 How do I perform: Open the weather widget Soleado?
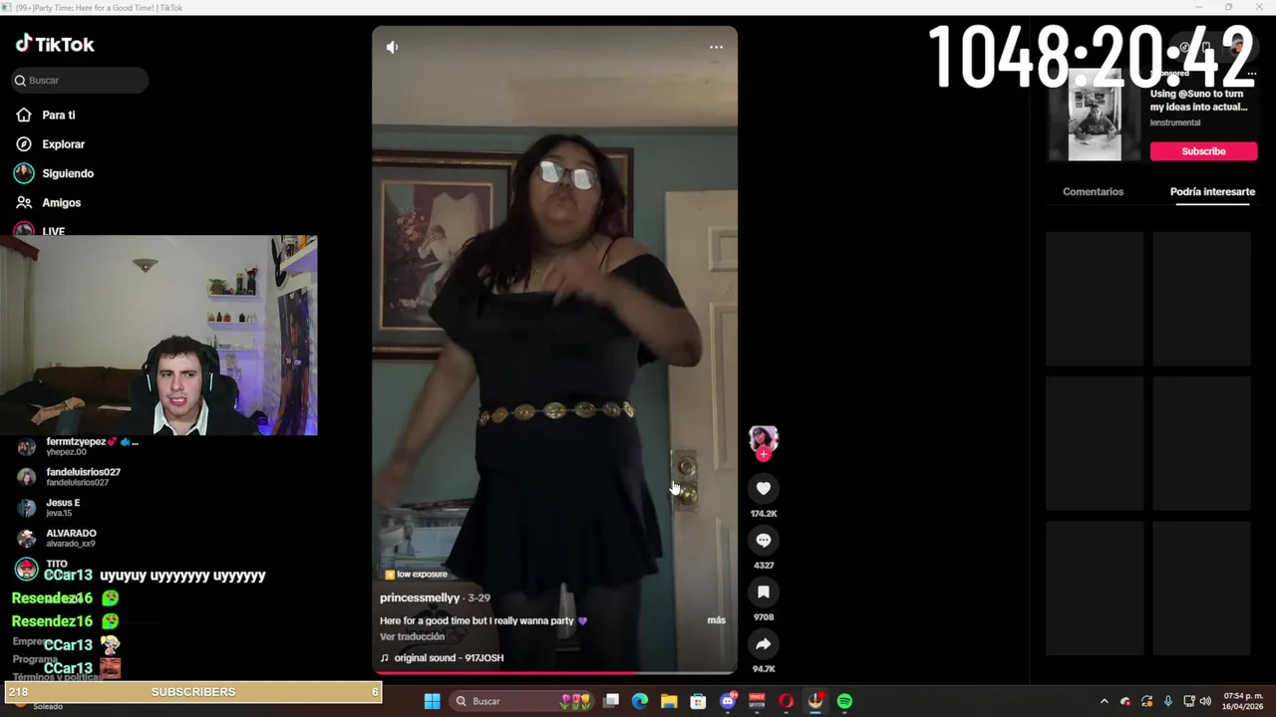tap(47, 706)
